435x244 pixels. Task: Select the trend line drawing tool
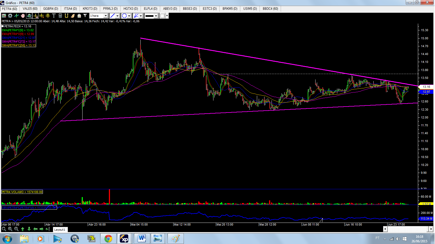tap(112, 16)
